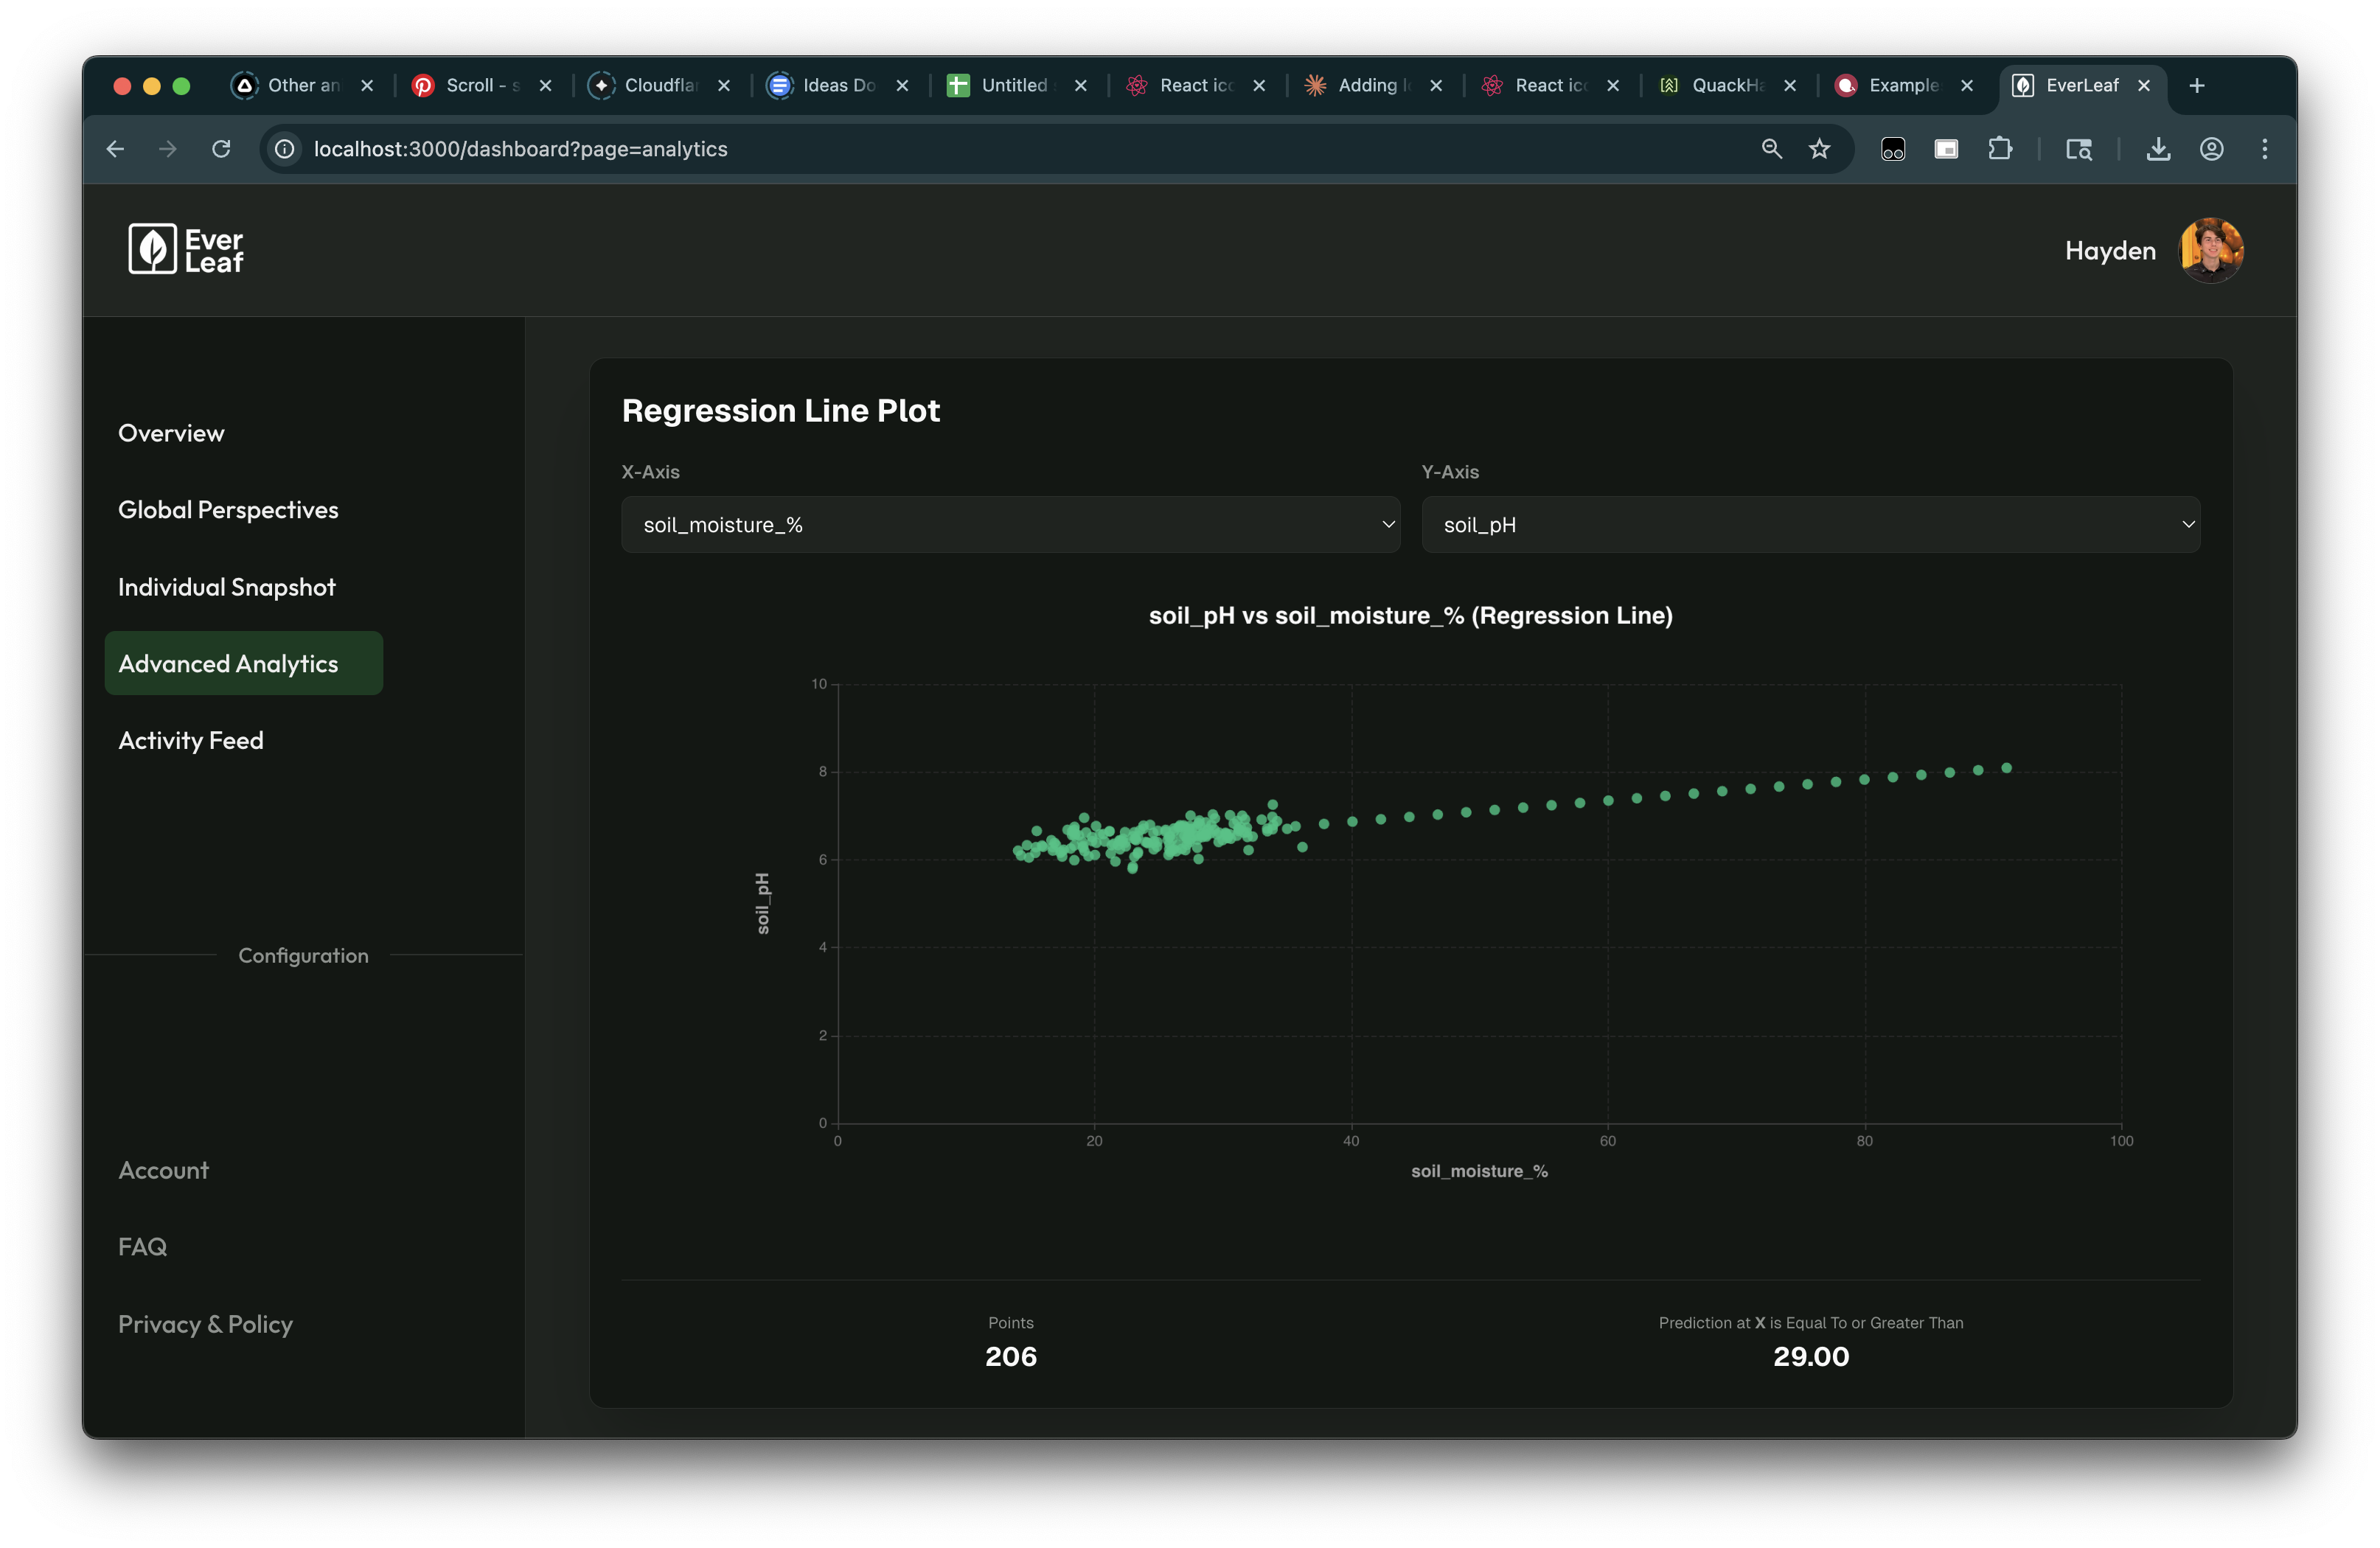
Task: Click the EverLeaf logo icon
Action: pyautogui.click(x=152, y=249)
